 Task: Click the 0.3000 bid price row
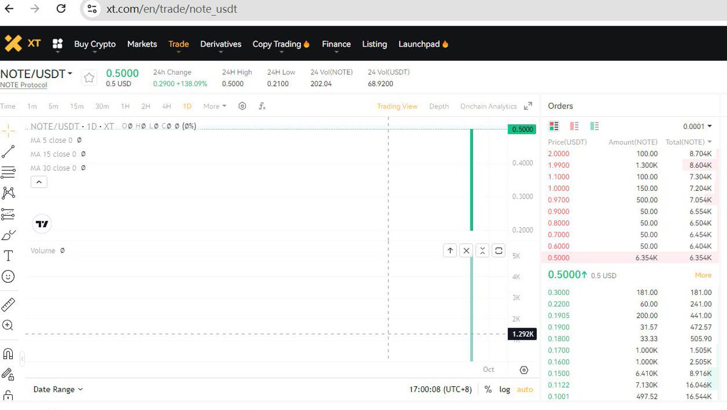630,293
